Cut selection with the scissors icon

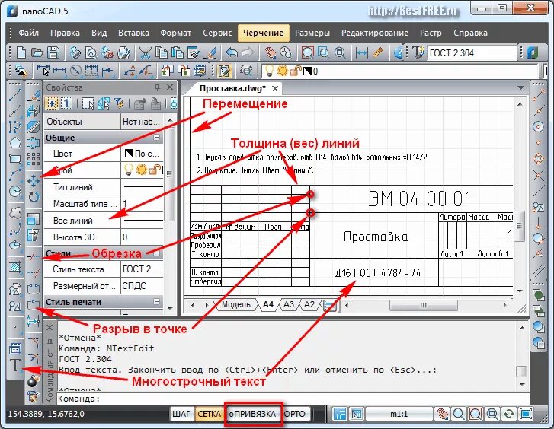pyautogui.click(x=145, y=53)
